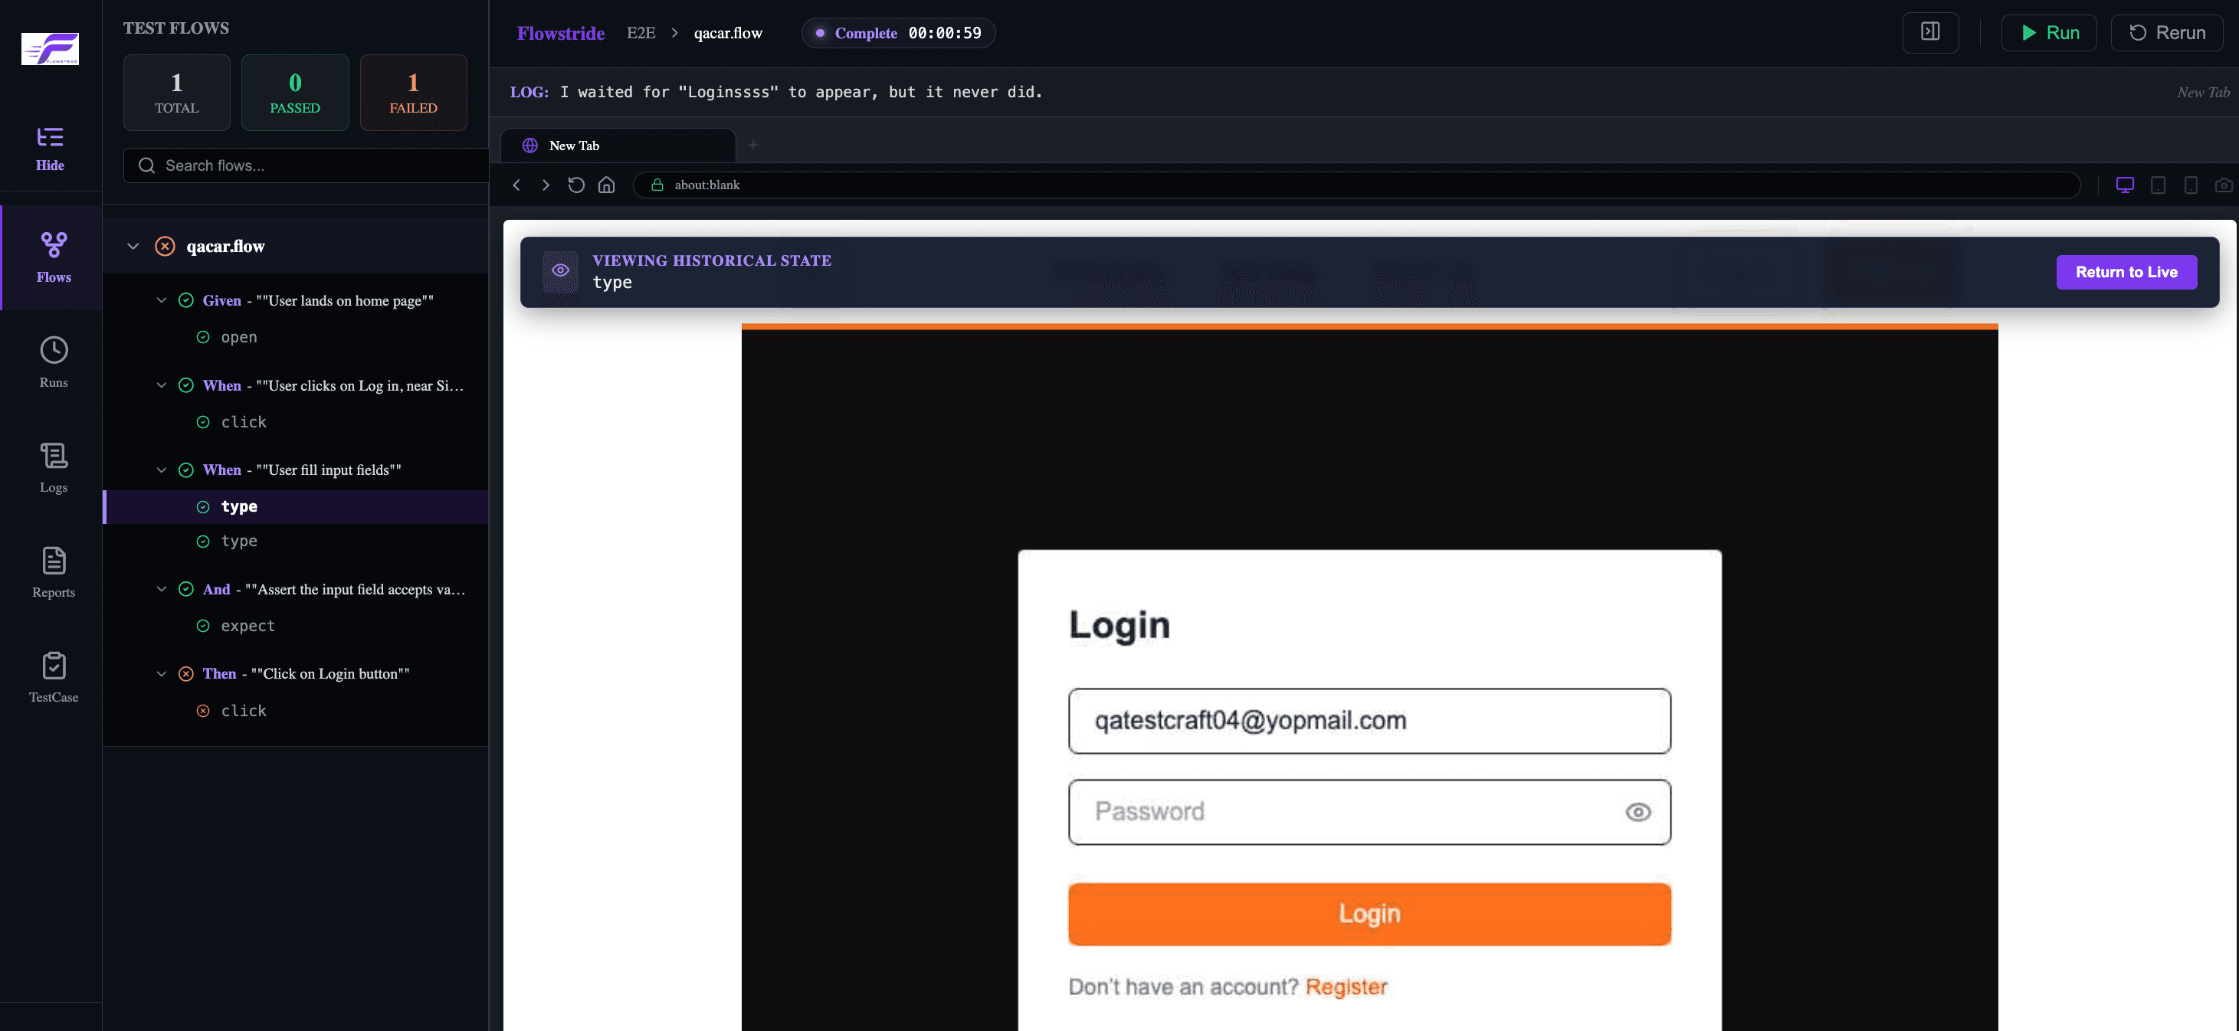Click the Login heading on page
The width and height of the screenshot is (2239, 1031).
click(1119, 625)
